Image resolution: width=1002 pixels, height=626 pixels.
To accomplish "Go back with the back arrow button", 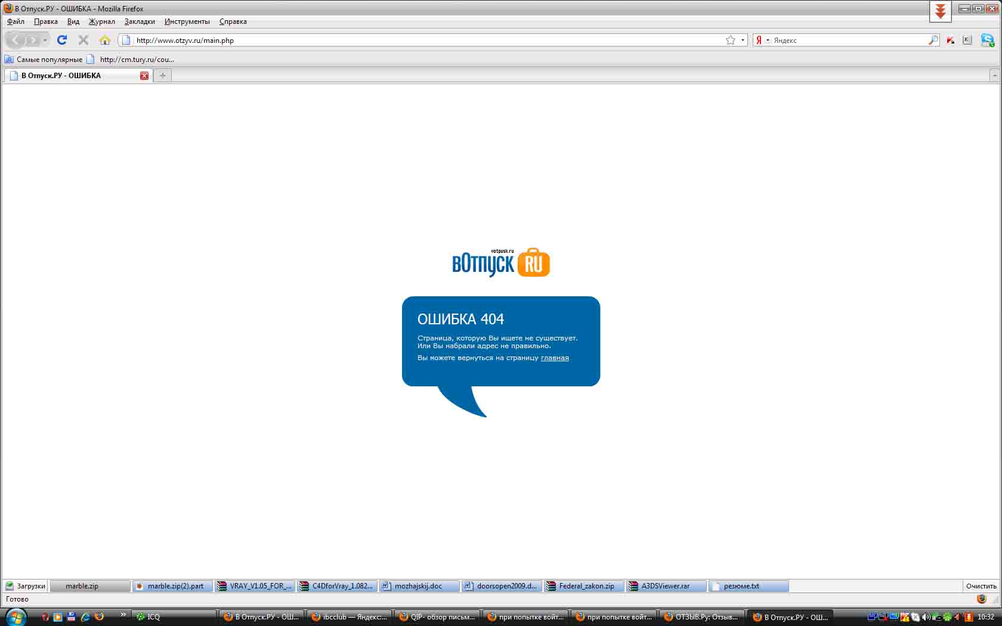I will (x=15, y=41).
